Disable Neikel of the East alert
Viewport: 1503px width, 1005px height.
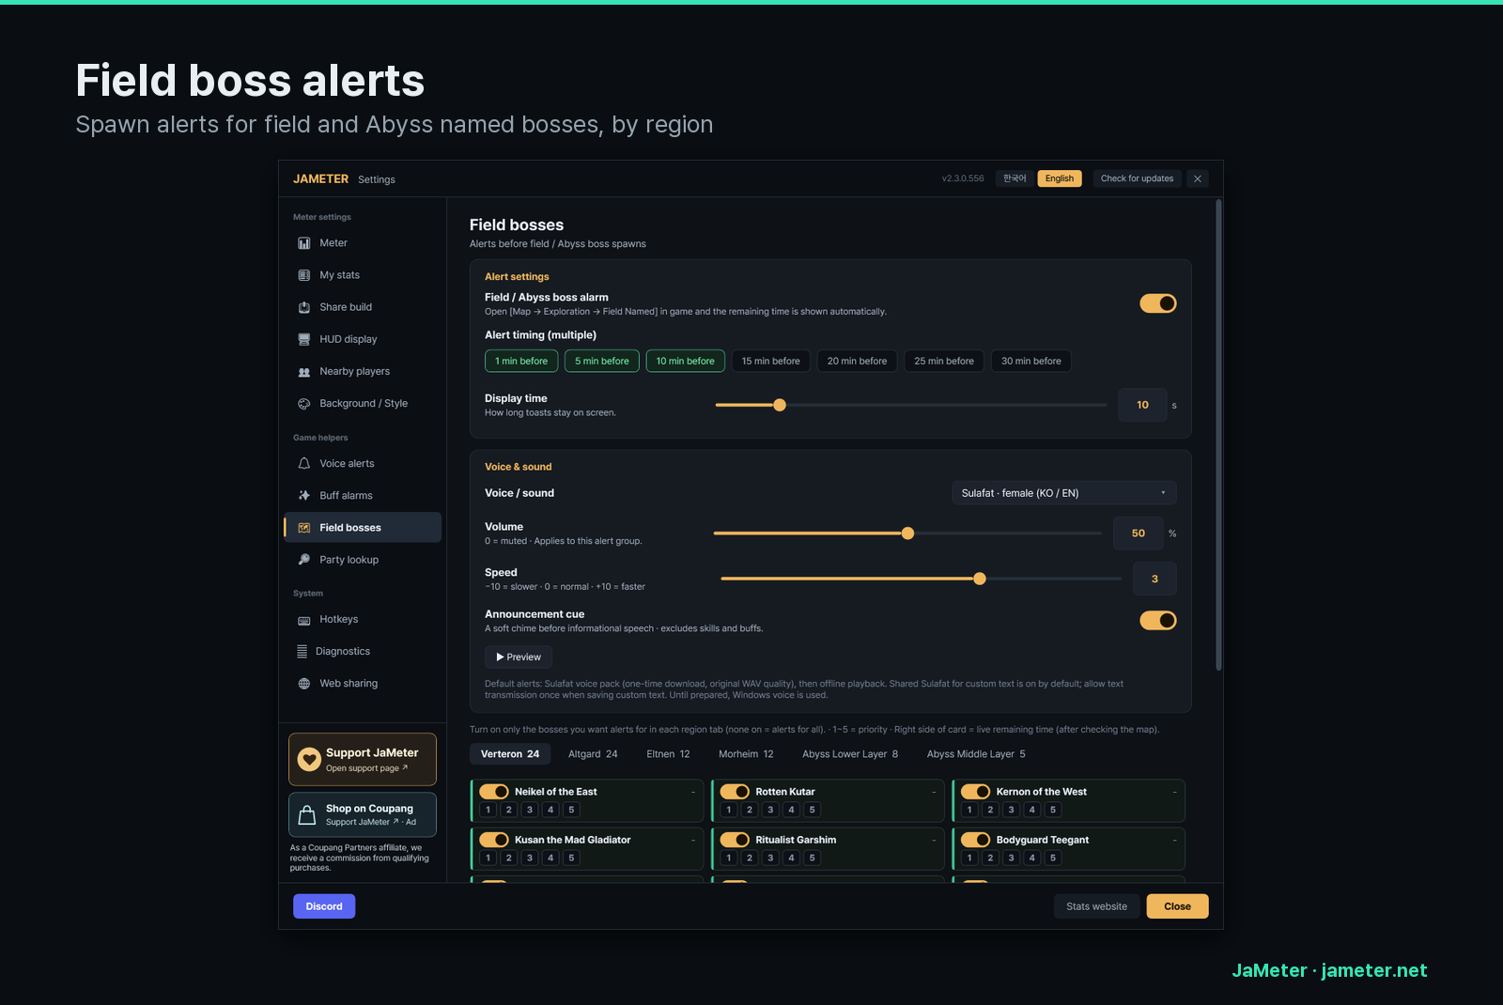(494, 792)
